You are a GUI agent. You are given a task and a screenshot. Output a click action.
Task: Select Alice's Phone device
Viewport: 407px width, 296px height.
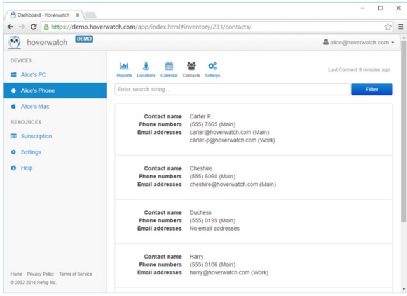coord(55,91)
